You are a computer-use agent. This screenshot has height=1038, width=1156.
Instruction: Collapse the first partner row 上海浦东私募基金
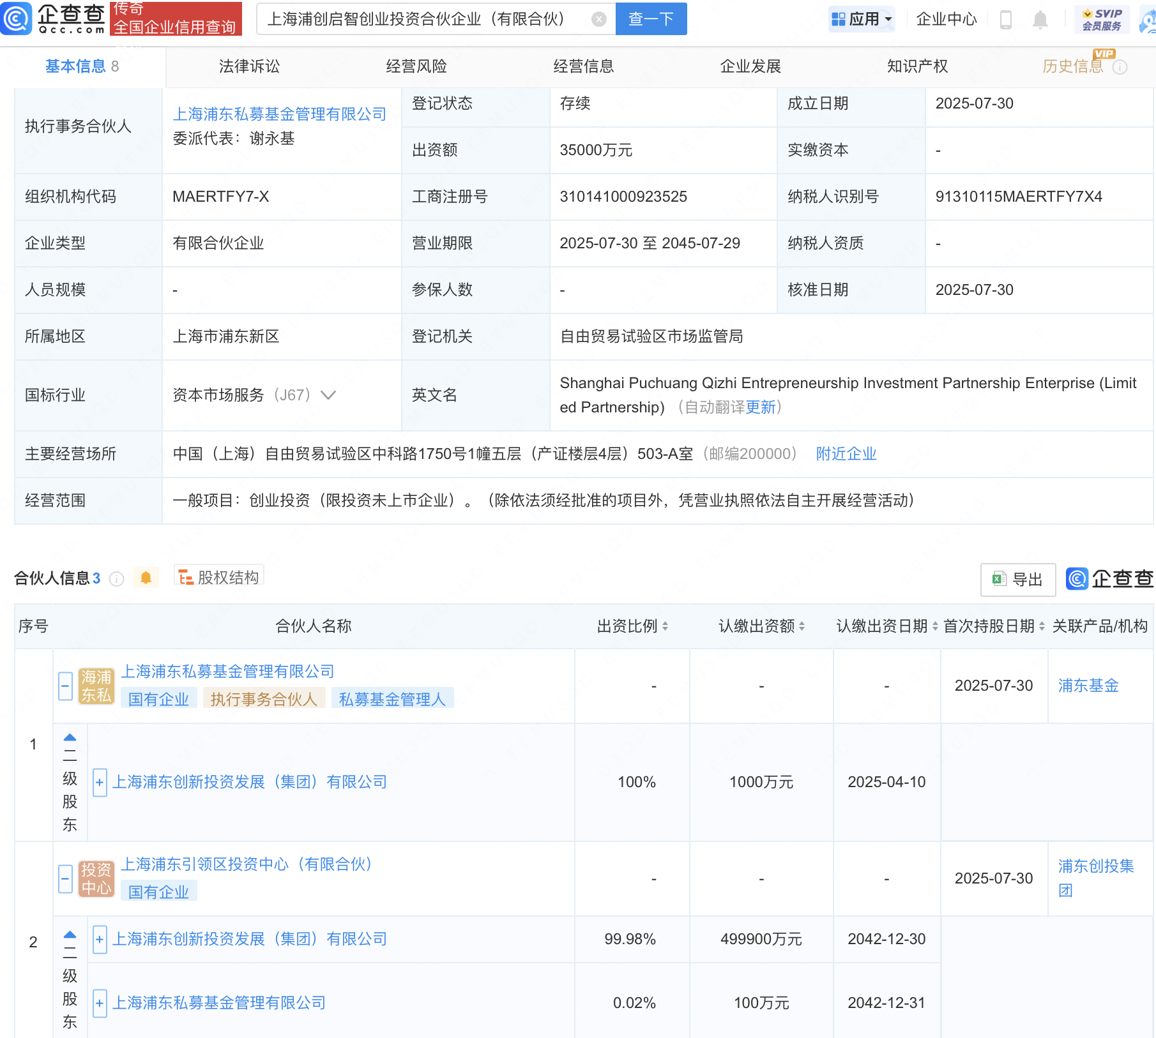(65, 686)
